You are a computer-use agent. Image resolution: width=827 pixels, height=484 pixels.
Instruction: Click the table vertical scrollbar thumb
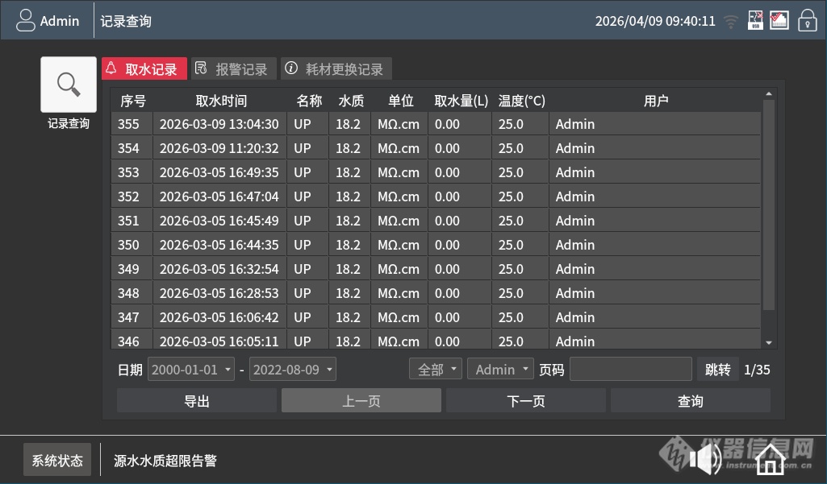pos(769,205)
